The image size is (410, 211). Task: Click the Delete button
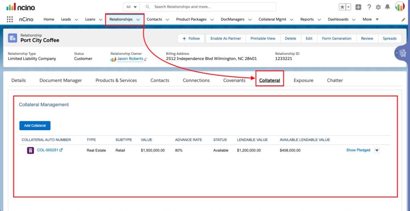coord(291,38)
